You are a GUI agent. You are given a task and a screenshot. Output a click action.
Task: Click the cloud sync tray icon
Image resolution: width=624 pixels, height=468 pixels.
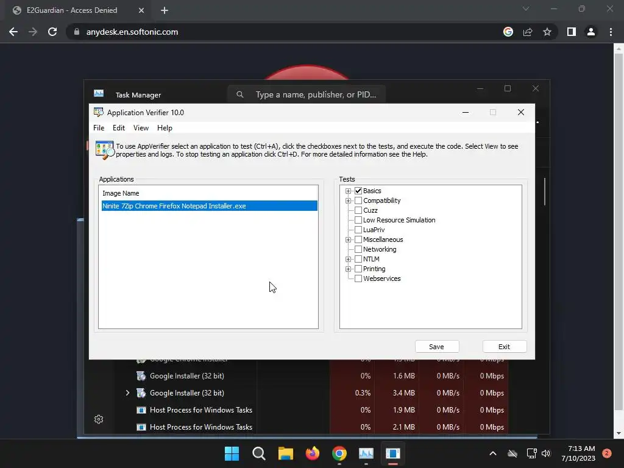(x=512, y=453)
